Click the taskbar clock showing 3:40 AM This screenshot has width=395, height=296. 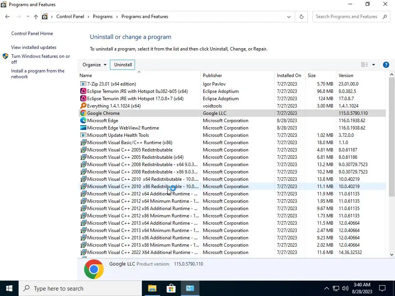(362, 288)
